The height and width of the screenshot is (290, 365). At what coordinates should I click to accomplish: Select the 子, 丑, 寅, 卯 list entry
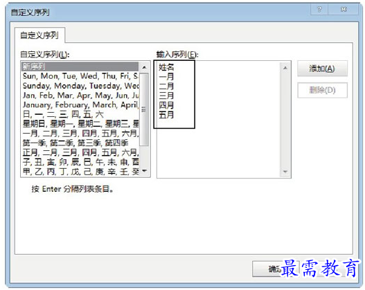tap(80, 162)
